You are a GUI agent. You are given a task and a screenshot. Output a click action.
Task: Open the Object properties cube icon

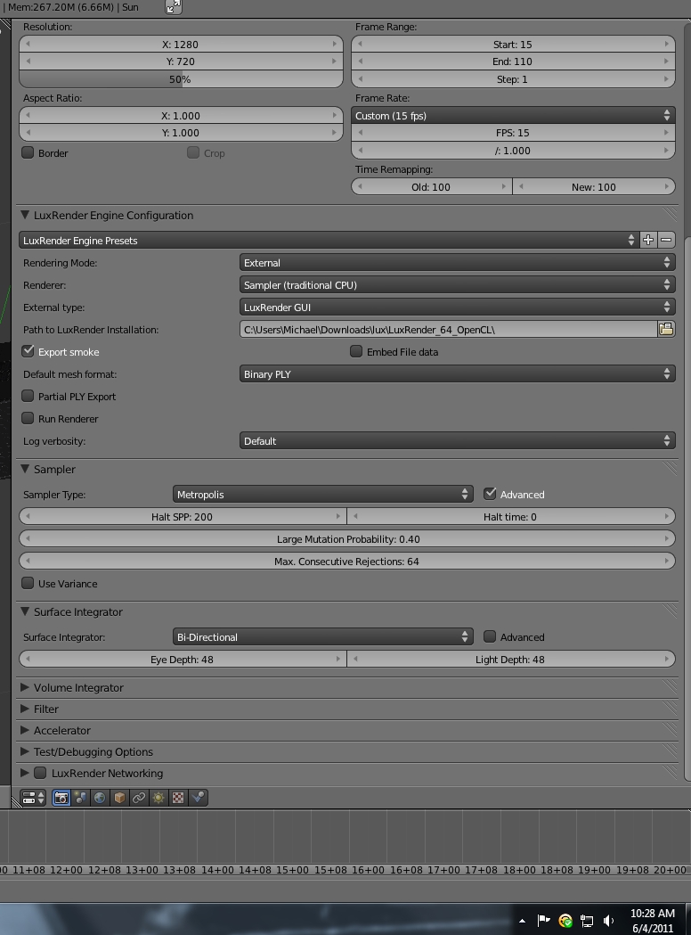click(x=119, y=797)
